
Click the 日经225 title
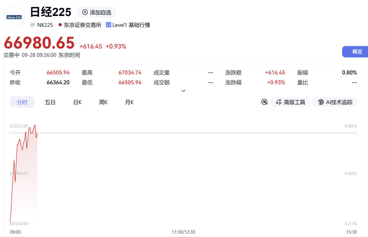[x=51, y=12]
